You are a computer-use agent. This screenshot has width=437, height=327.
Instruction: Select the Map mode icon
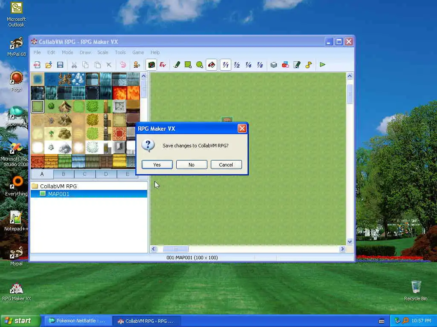point(151,65)
